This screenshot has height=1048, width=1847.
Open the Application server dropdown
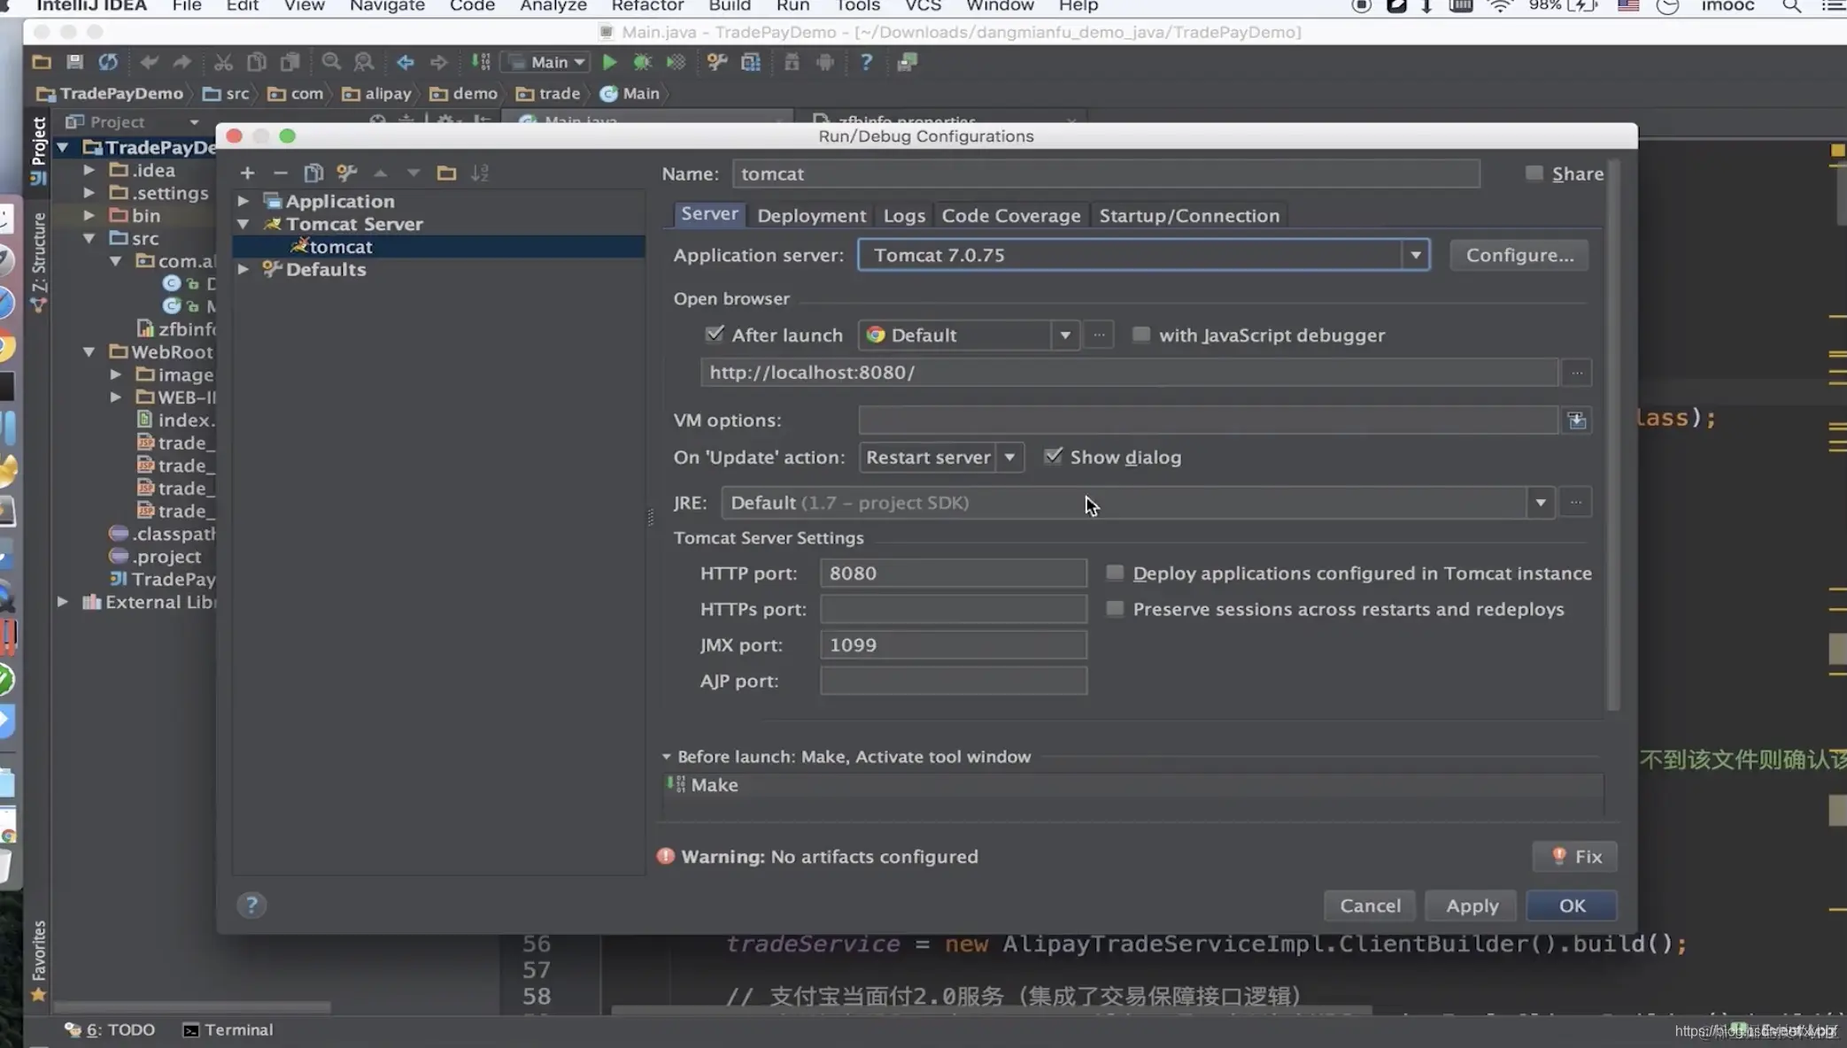1415,255
